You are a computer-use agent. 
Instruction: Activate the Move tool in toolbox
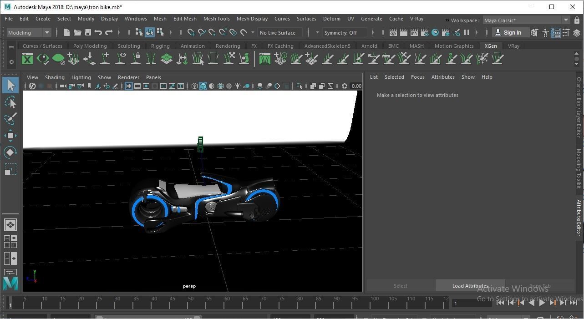(x=10, y=136)
